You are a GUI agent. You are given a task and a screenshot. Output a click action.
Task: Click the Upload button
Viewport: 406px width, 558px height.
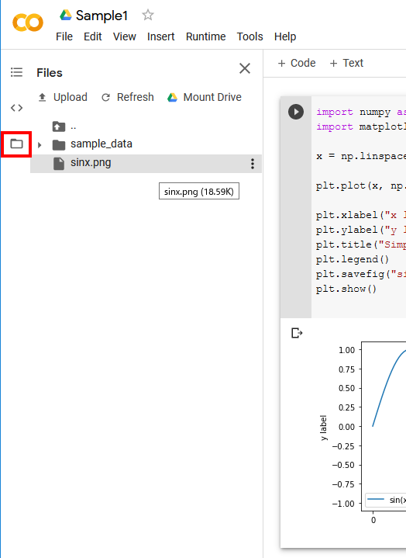(x=63, y=97)
